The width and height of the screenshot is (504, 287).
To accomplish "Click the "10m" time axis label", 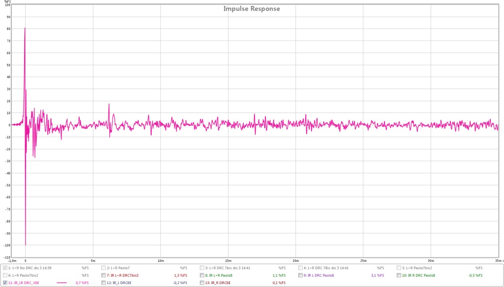I will [161, 260].
